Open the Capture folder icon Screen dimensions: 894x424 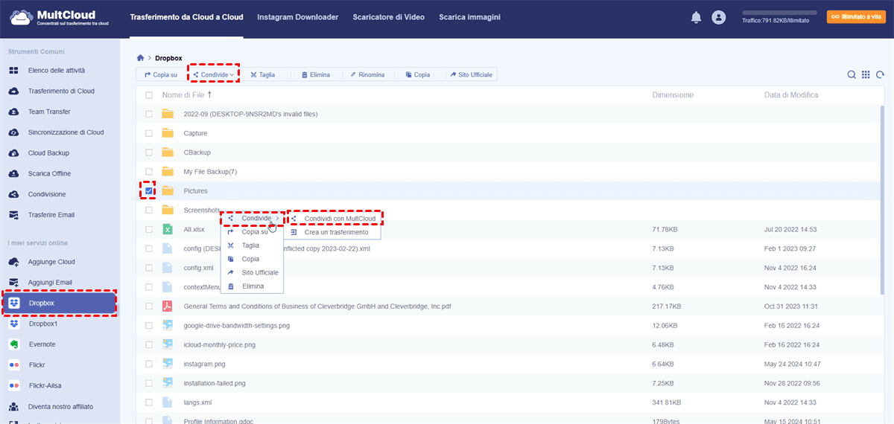(168, 133)
